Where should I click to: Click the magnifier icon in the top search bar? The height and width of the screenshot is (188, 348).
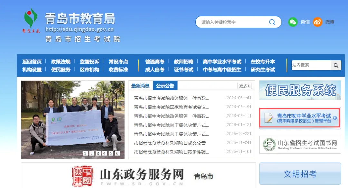[272, 22]
